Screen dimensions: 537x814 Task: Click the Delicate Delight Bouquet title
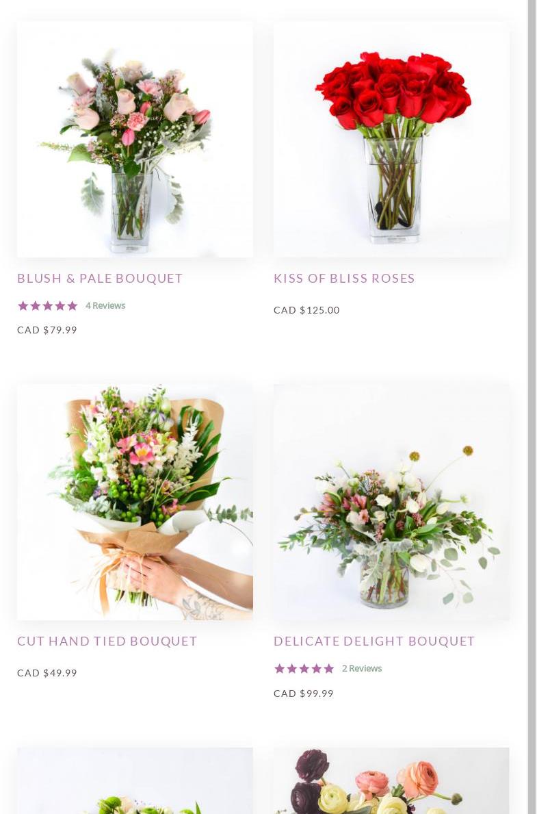(x=374, y=641)
